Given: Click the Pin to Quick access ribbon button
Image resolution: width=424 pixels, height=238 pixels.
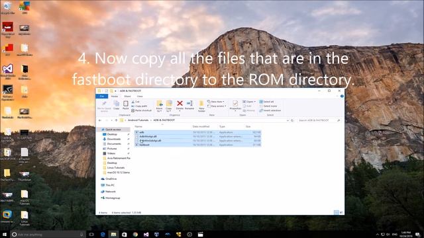Looking at the screenshot, I should click(x=104, y=106).
